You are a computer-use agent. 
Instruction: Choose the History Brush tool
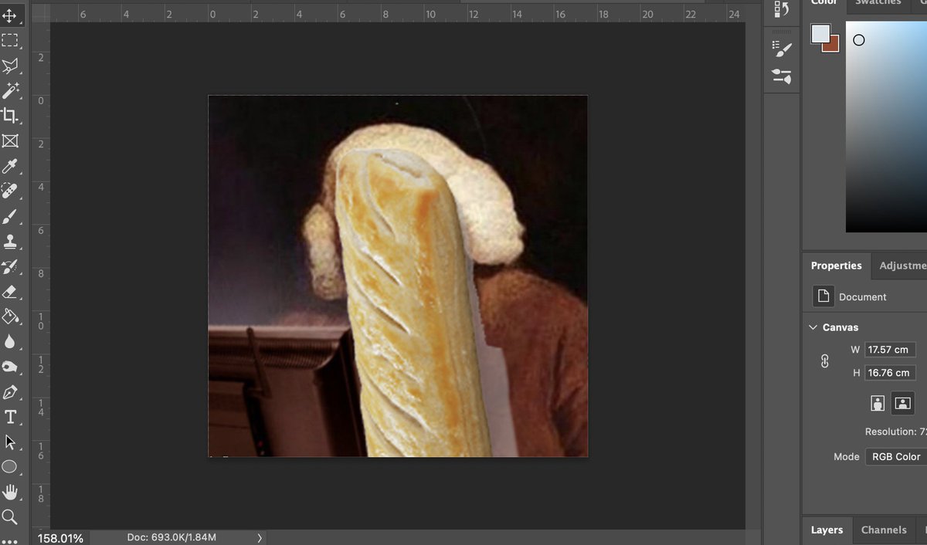pos(10,266)
